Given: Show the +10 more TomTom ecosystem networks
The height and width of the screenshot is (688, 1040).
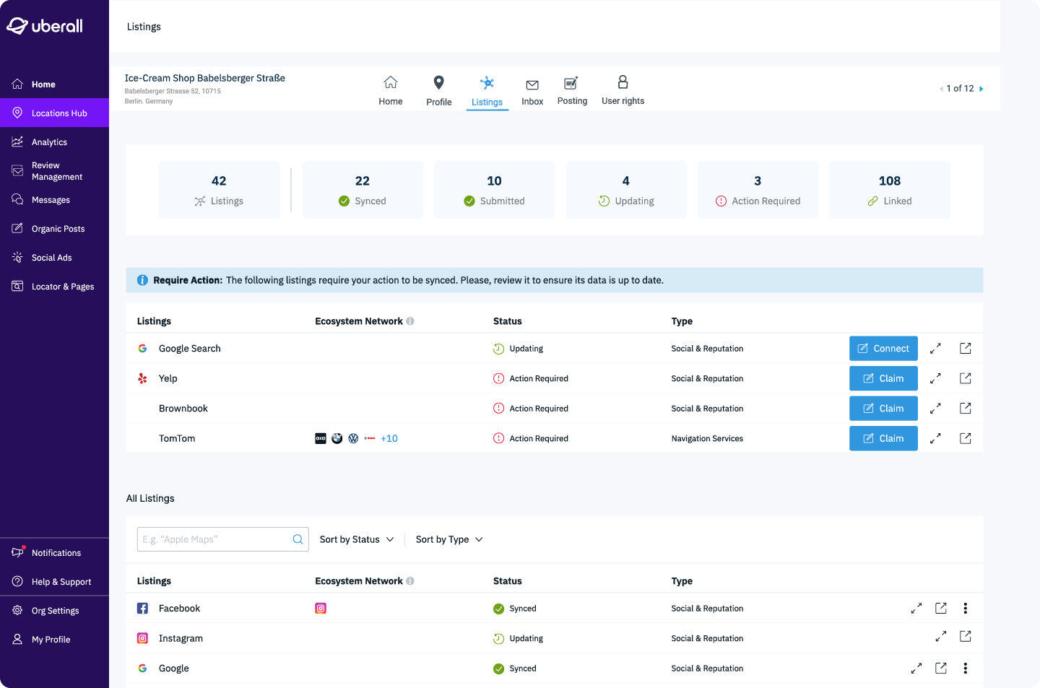Looking at the screenshot, I should pyautogui.click(x=389, y=438).
